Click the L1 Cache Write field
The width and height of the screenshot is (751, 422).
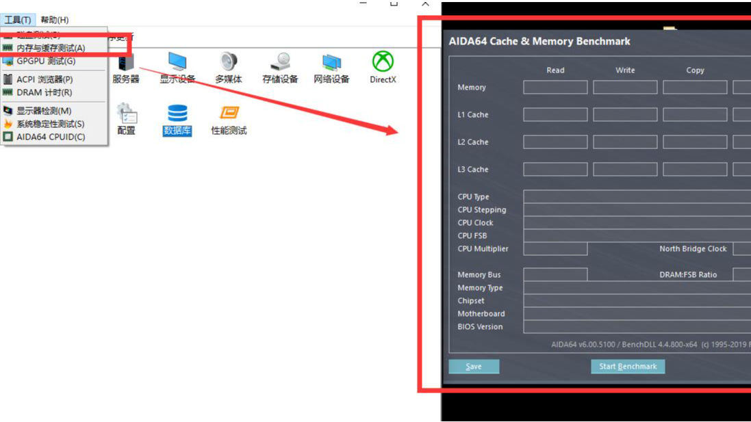click(625, 114)
